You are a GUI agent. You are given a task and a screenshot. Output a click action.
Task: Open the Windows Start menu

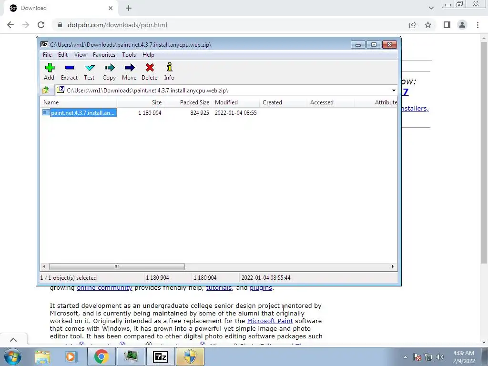[12, 356]
